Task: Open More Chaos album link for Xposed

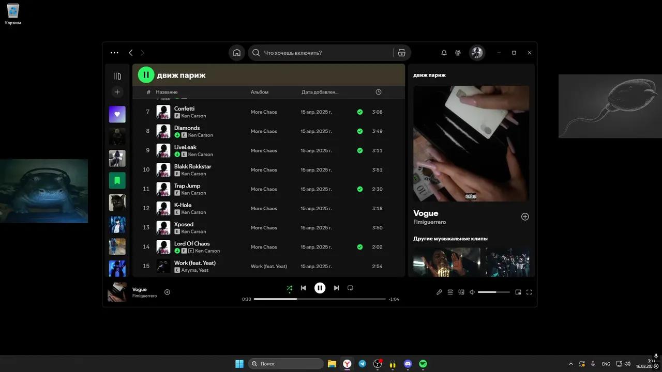Action: point(264,228)
